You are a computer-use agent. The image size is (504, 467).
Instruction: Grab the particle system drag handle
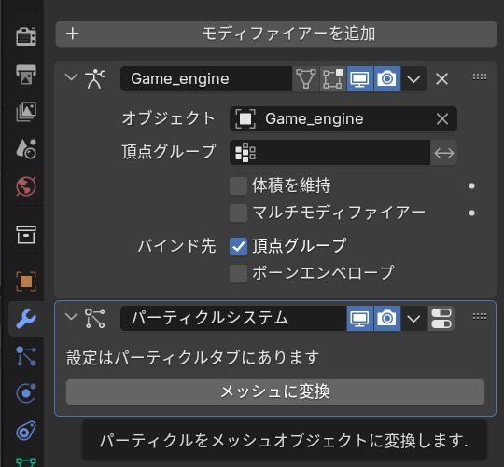(x=479, y=317)
